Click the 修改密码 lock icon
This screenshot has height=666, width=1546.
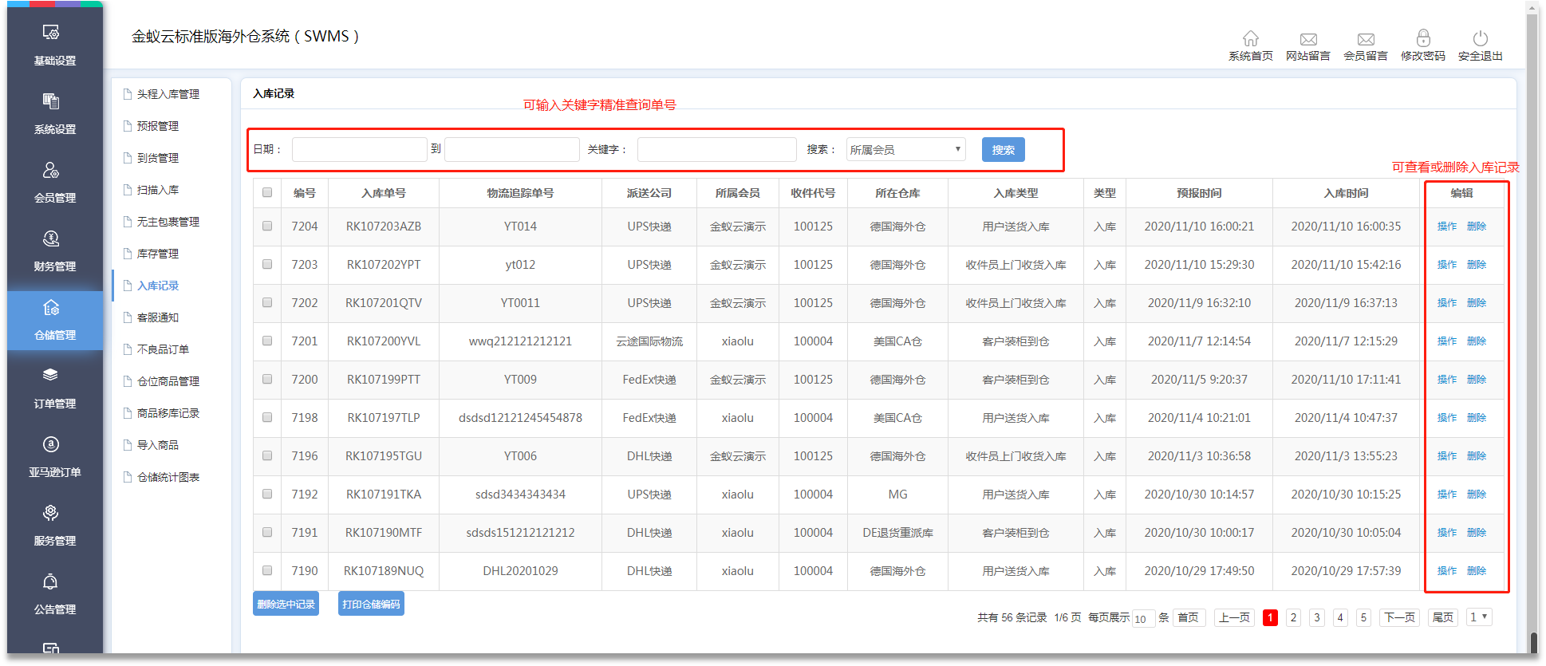pyautogui.click(x=1422, y=39)
